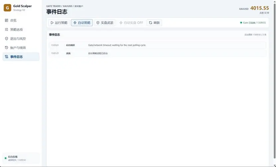Viewport: 276px width, 167px height.
Task: Click the Strategy V2 subtitle text
Action: [x=19, y=10]
